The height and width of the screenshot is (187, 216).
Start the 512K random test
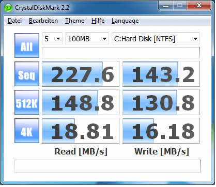[27, 102]
